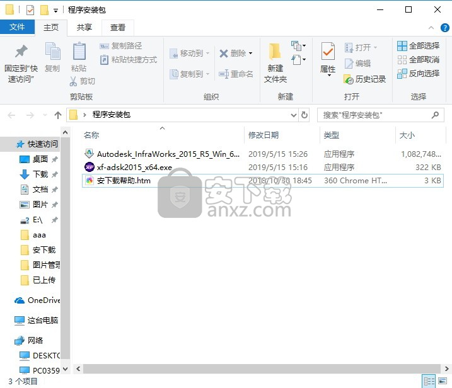Viewport: 452px width, 388px height.
Task: Open the Copy to (复制到) dropdown
Action: click(189, 74)
